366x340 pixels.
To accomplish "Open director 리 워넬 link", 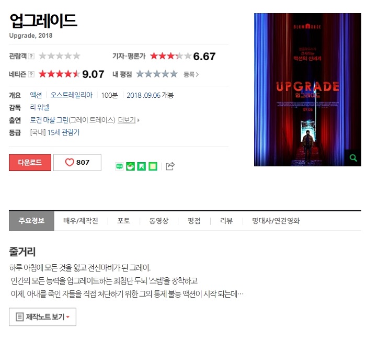I will coord(39,107).
